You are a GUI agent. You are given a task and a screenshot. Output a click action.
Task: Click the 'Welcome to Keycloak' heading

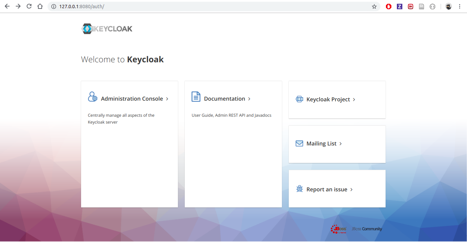coord(122,60)
